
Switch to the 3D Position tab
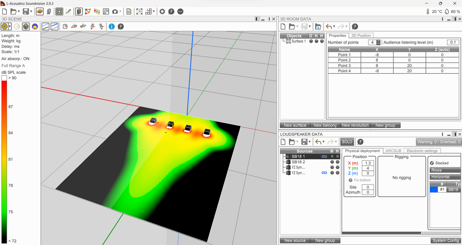pyautogui.click(x=361, y=36)
